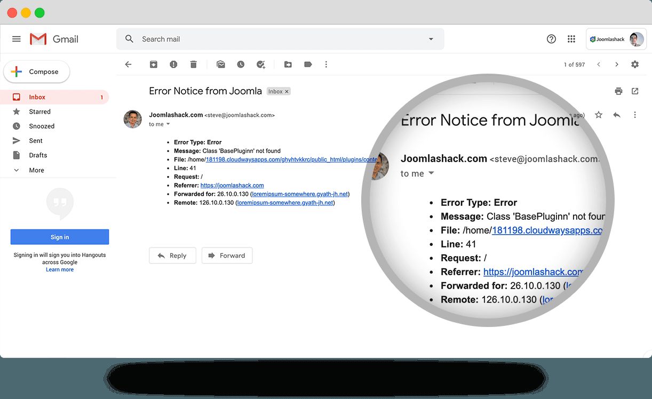Open message More options three dots
This screenshot has height=399, width=652.
coord(635,115)
